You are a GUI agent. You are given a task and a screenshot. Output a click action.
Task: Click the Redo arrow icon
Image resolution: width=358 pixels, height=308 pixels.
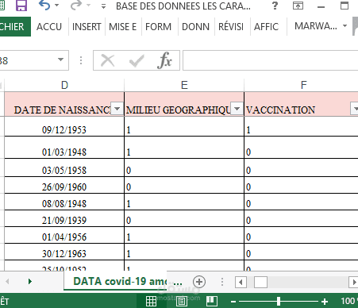pyautogui.click(x=76, y=6)
